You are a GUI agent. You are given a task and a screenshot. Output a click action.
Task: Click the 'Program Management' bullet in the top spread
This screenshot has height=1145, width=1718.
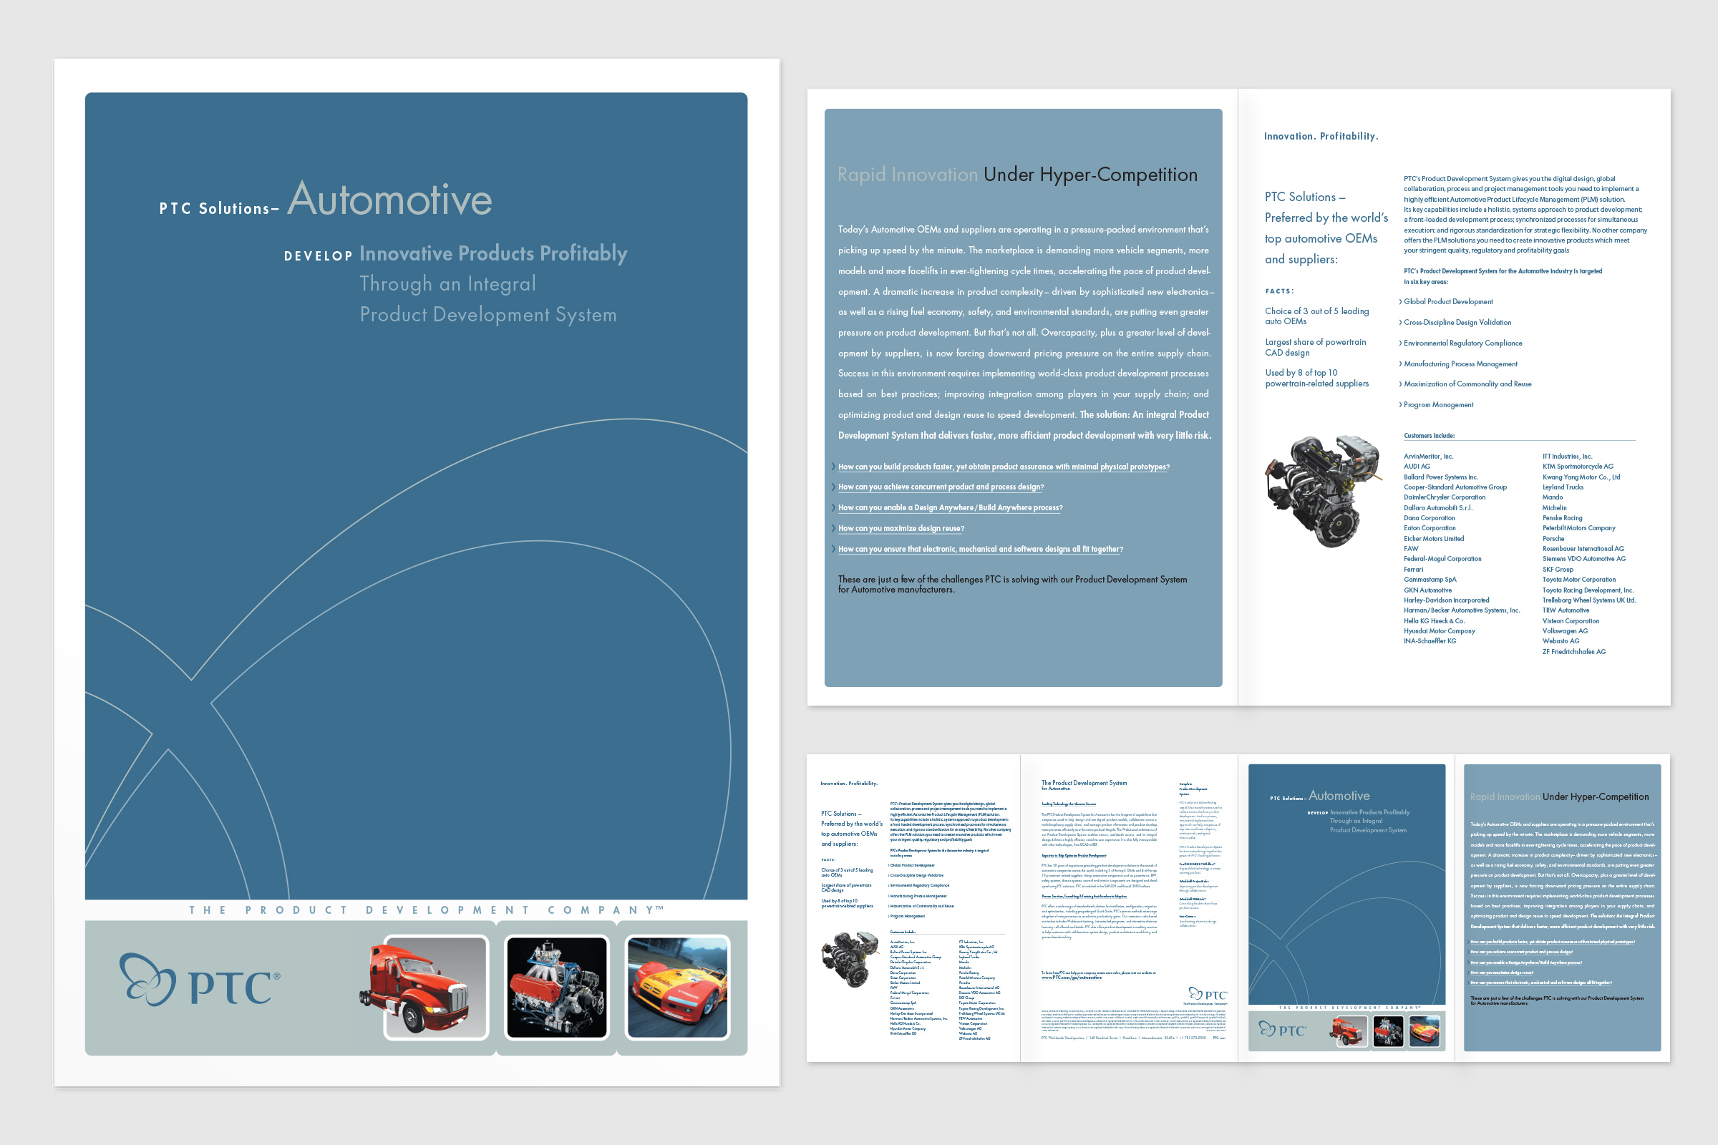[x=1435, y=404]
